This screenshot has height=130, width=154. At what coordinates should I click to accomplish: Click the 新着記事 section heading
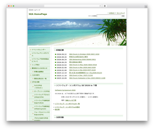[60, 50]
